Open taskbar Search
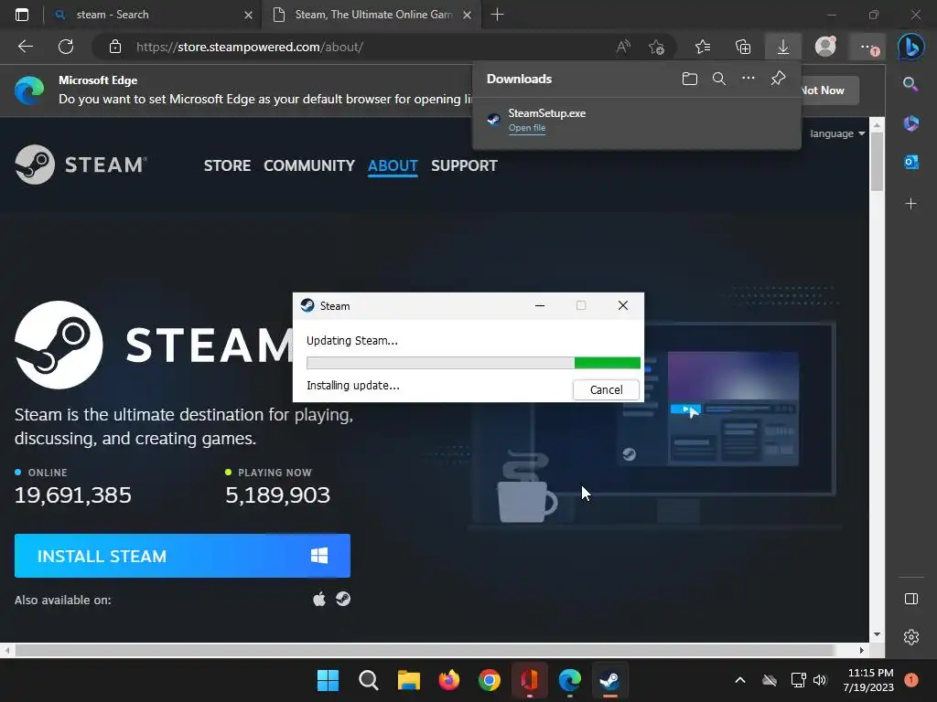937x702 pixels. (x=368, y=680)
